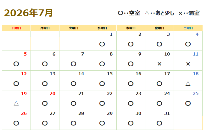Click the X mark on Saturday July 11
Image resolution: width=218 pixels, height=134 pixels.
pos(188,64)
